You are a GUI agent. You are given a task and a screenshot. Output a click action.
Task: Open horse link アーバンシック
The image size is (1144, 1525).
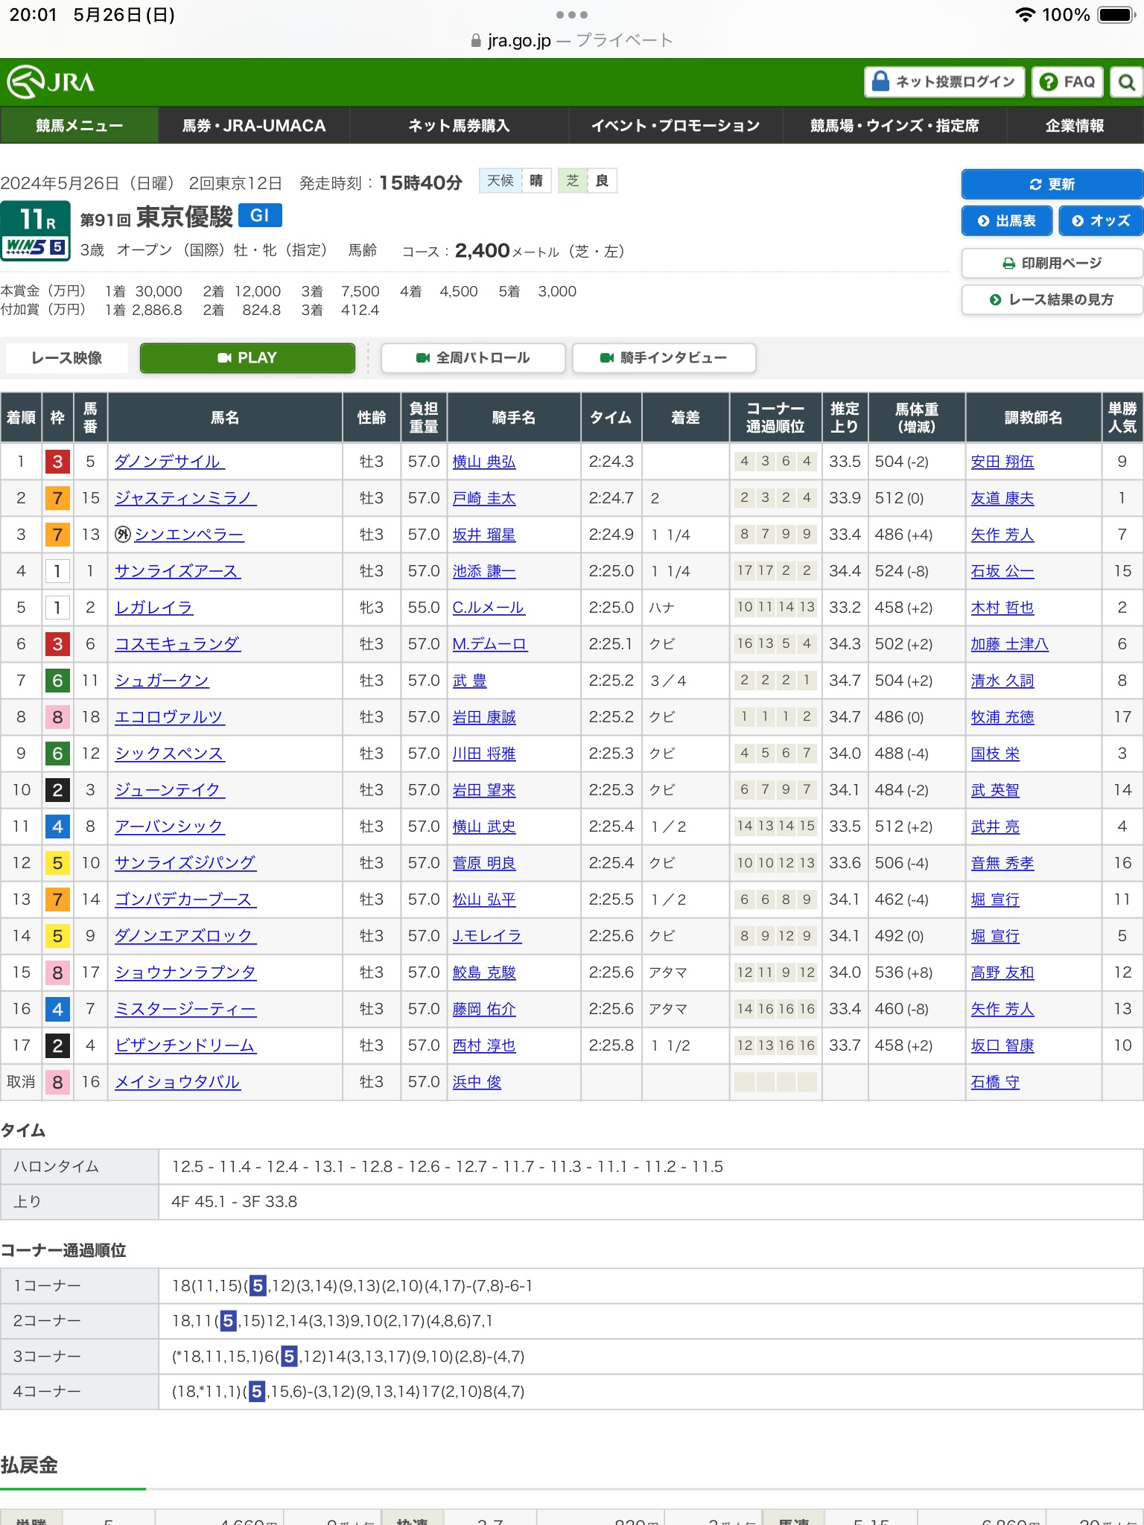[x=169, y=827]
